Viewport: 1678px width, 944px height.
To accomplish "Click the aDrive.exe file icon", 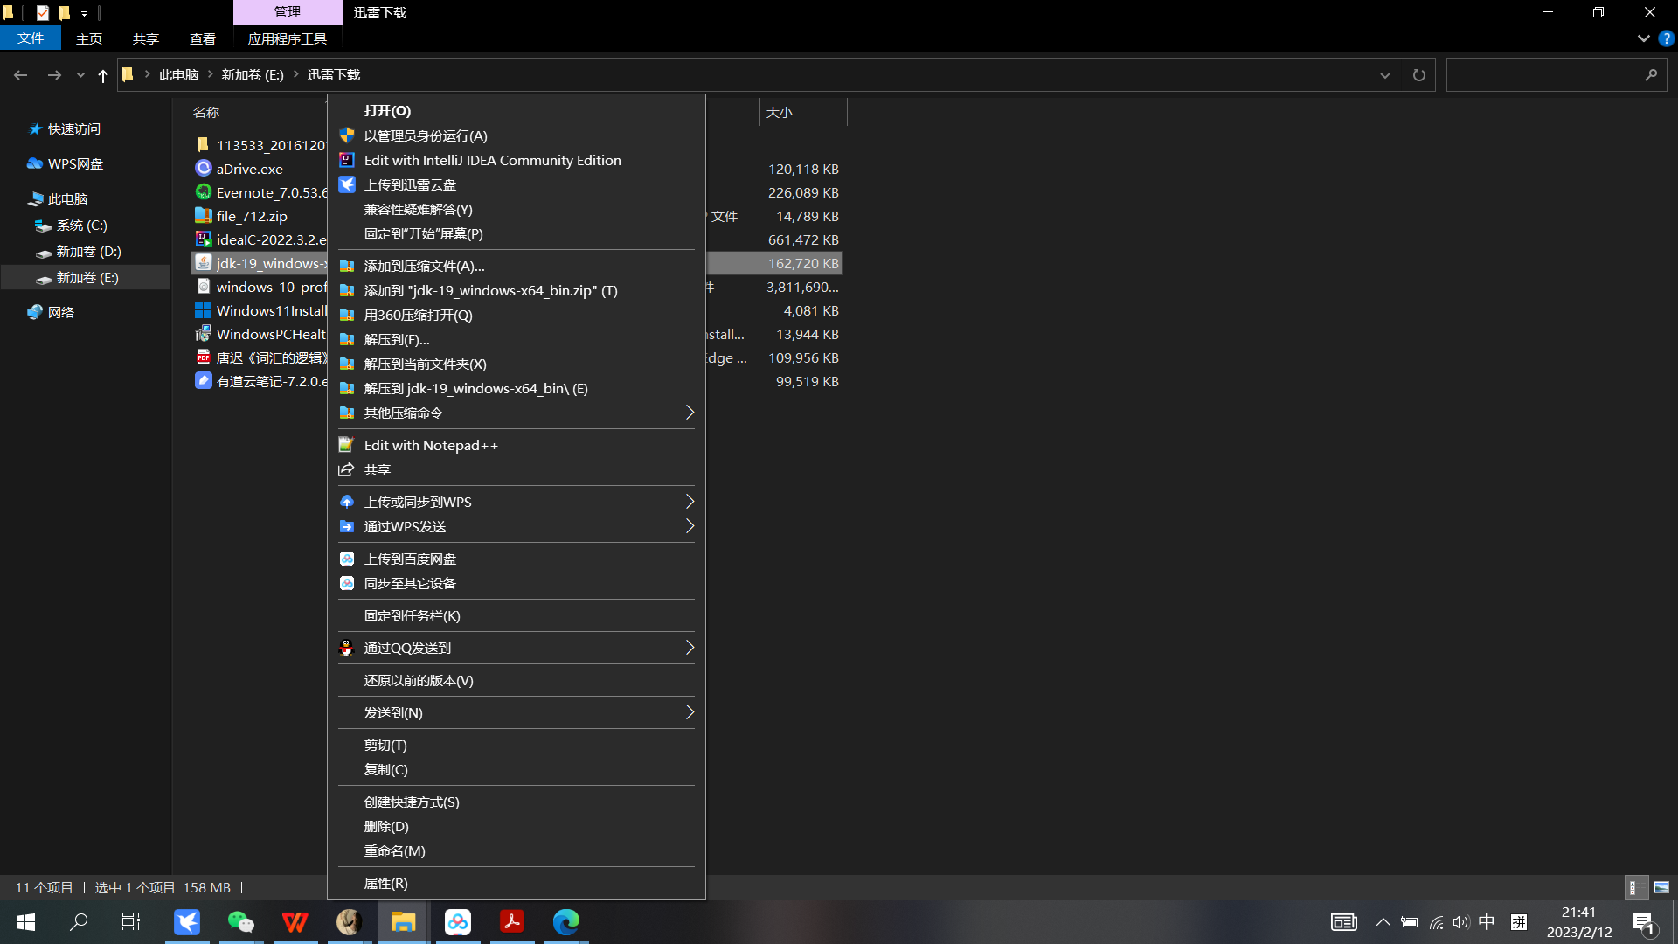I will tap(203, 168).
